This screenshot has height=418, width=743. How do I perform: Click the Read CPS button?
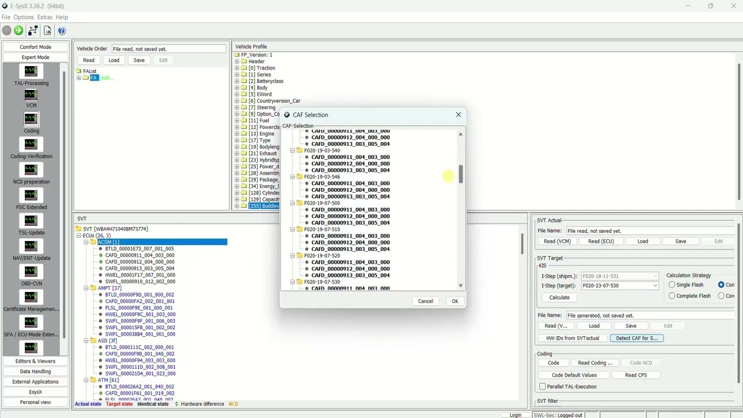click(x=636, y=375)
